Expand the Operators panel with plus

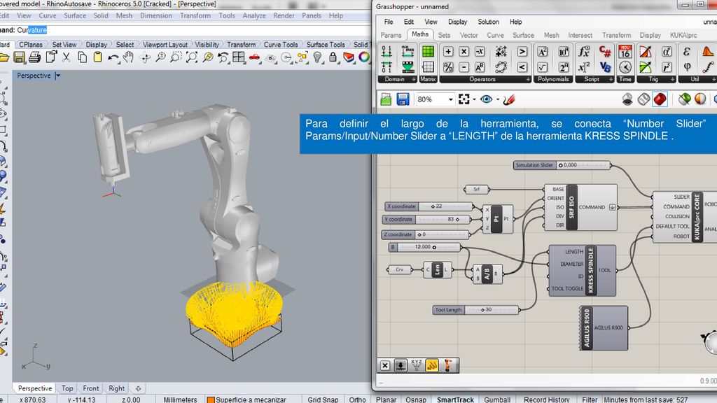[x=528, y=80]
